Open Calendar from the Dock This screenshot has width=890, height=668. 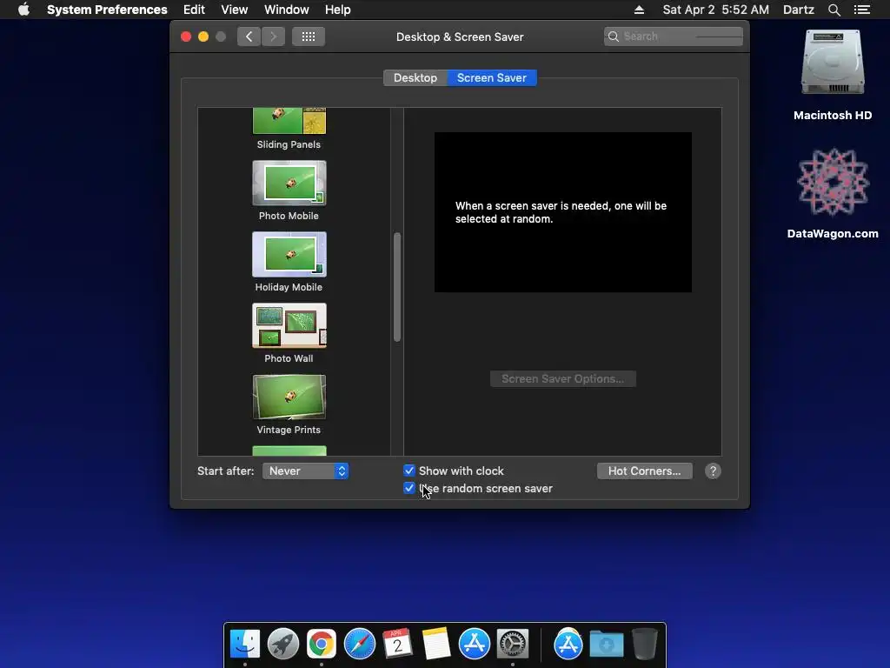point(397,645)
